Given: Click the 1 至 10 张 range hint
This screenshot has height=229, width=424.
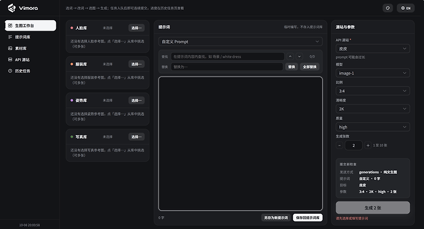Looking at the screenshot, I should coord(380,146).
